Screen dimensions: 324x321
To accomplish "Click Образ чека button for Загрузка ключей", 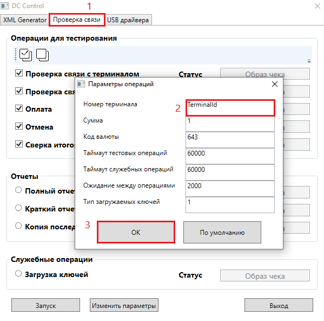I will pyautogui.click(x=265, y=275).
